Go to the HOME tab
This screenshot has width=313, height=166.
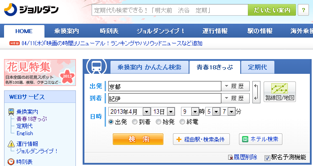pos(24,31)
